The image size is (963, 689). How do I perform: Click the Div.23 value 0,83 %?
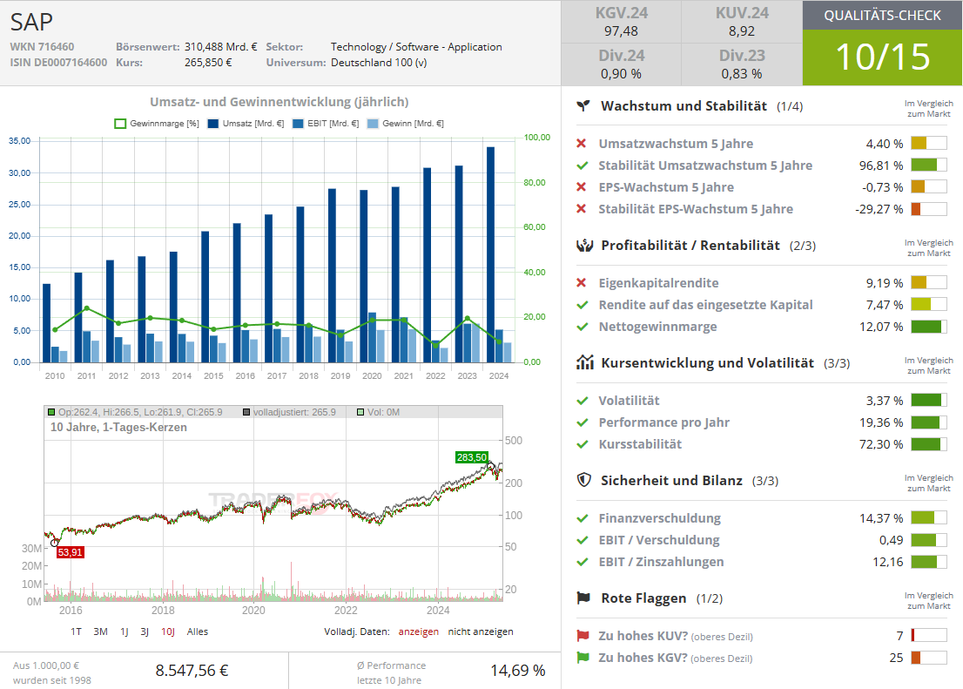point(742,74)
